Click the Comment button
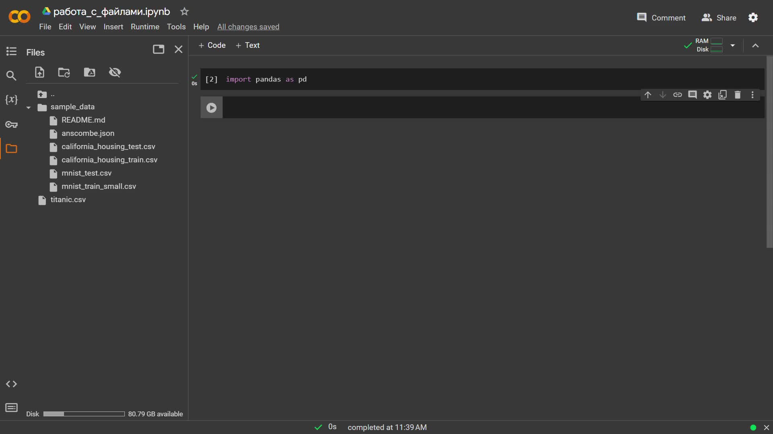 661,18
